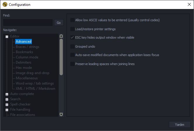The image size is (194, 131).
Task: Click the scrollbar up arrow in Navigate tree
Action: (61, 36)
